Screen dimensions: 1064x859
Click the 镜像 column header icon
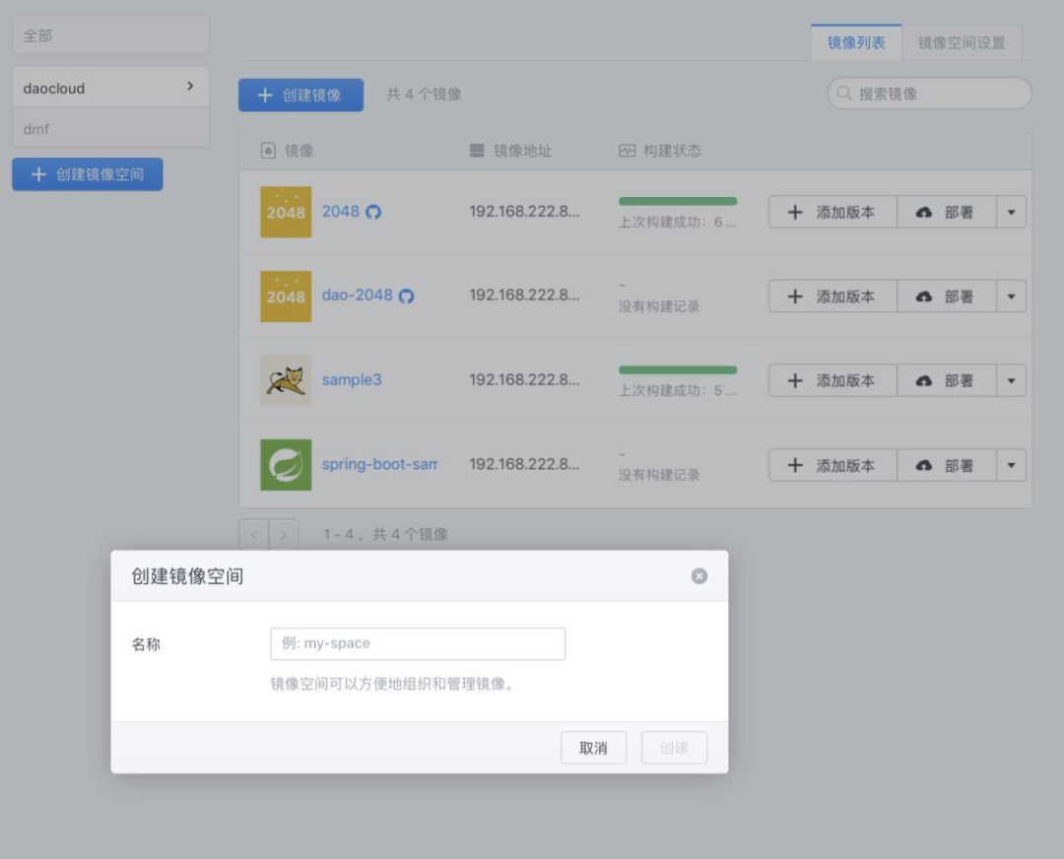(268, 151)
